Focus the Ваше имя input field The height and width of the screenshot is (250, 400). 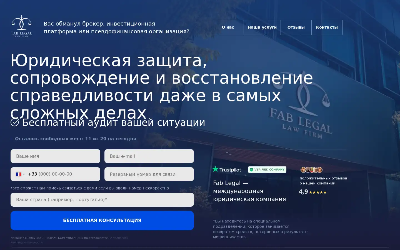pyautogui.click(x=55, y=156)
